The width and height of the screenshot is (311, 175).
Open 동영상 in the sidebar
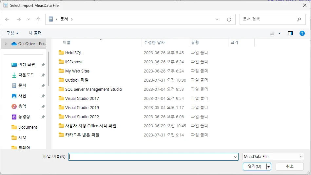(24, 117)
